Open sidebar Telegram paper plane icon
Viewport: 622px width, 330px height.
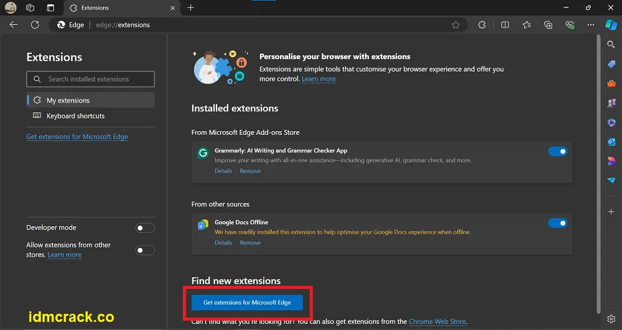point(611,180)
